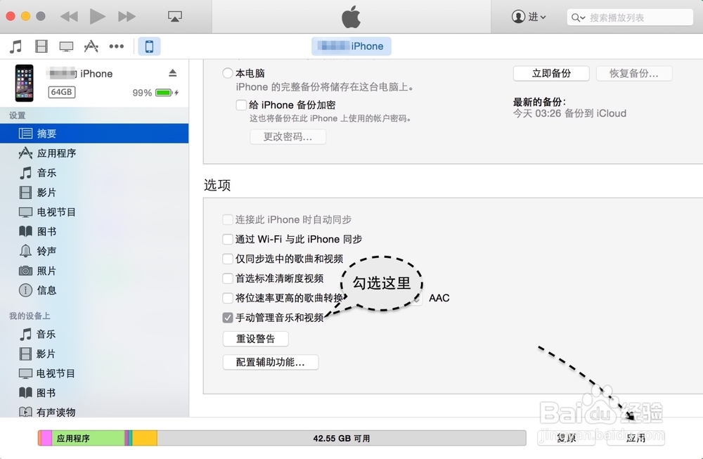Open 有声读物 on device
Image resolution: width=703 pixels, height=459 pixels.
coord(94,412)
